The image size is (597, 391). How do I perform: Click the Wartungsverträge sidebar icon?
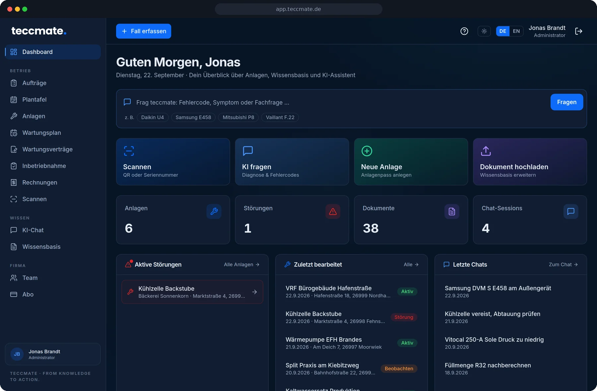click(x=14, y=149)
